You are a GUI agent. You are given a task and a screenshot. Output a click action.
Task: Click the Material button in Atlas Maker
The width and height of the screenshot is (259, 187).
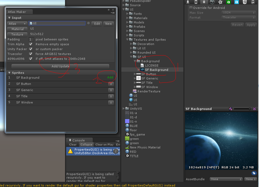(17, 29)
